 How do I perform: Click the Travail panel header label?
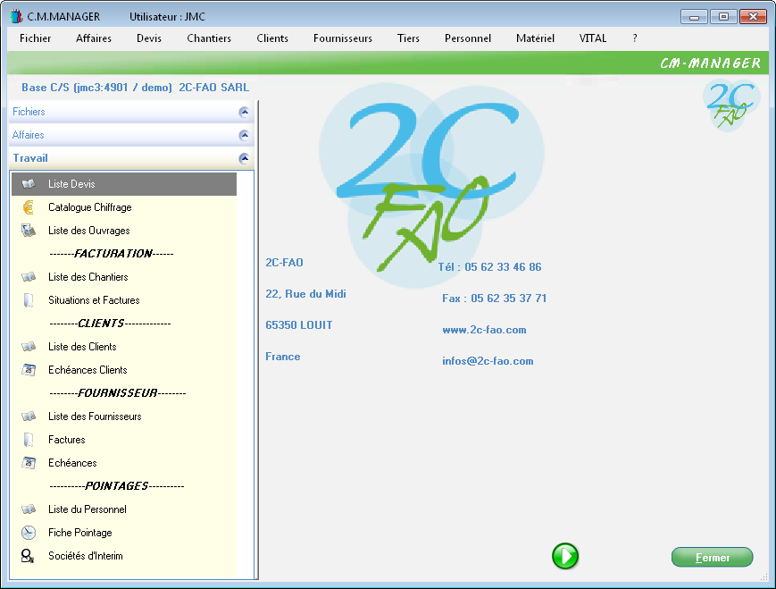tap(30, 158)
